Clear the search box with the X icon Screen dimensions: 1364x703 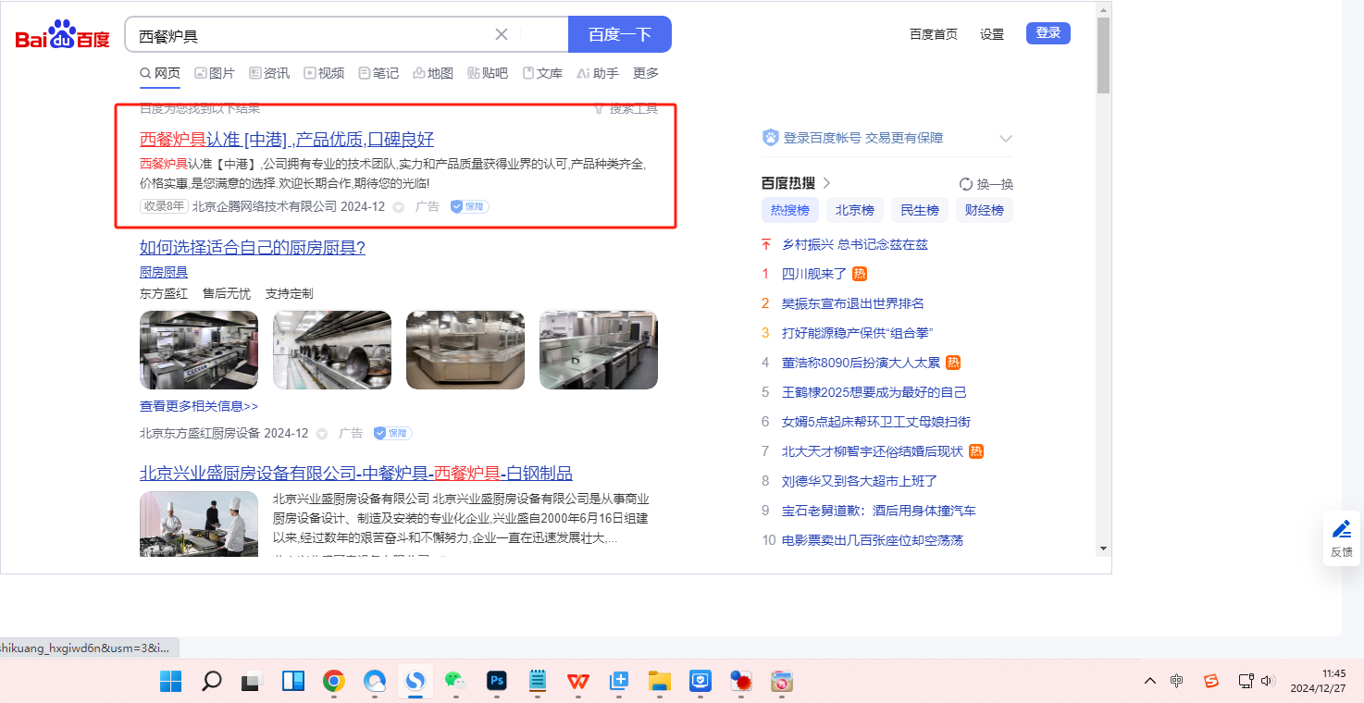click(502, 34)
